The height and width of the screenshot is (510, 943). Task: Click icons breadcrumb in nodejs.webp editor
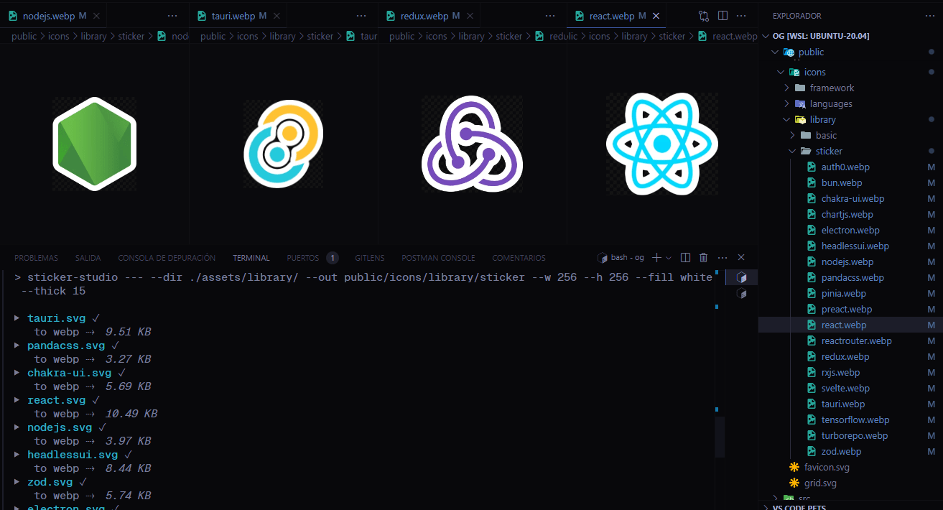pos(59,36)
